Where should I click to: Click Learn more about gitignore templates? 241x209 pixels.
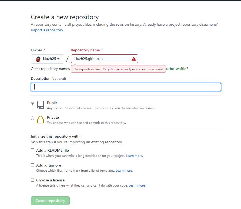(124, 170)
